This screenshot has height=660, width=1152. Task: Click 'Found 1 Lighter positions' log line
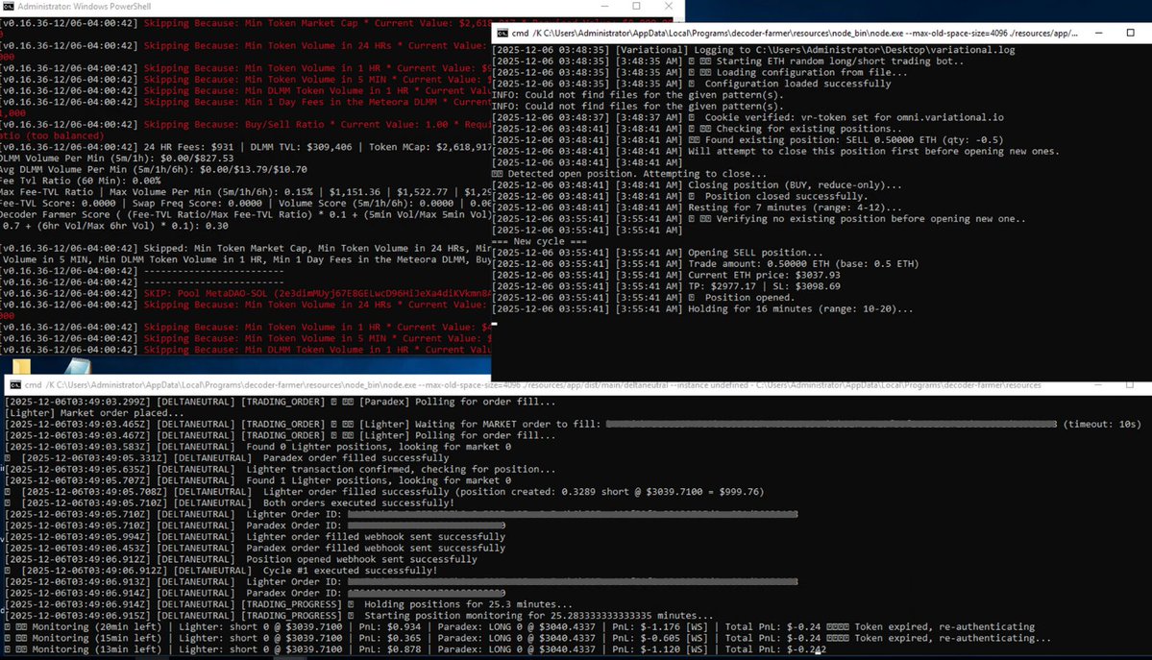(257, 480)
